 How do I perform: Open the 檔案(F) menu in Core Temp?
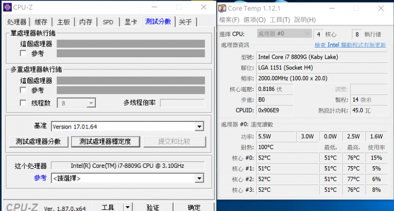click(229, 20)
